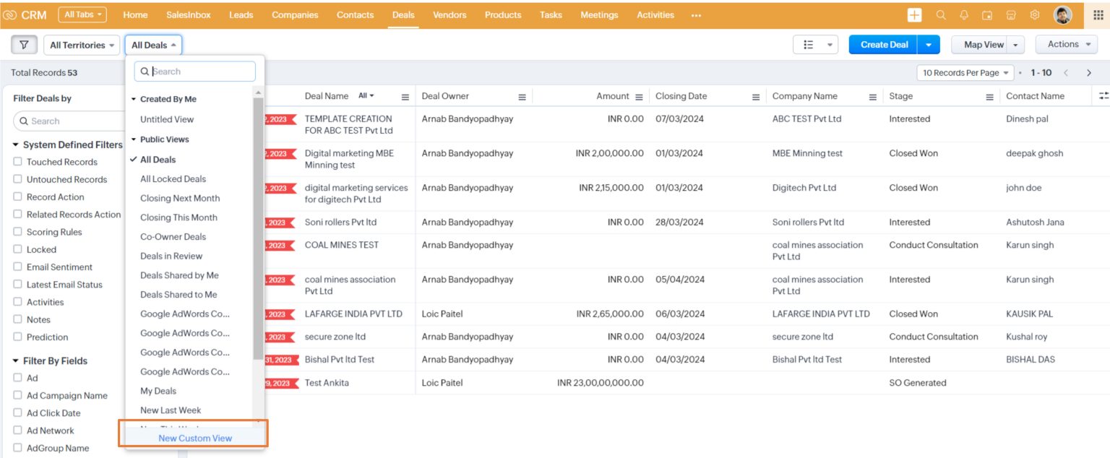Go to the Leads tab
Screen dimensions: 1110x458
click(241, 15)
